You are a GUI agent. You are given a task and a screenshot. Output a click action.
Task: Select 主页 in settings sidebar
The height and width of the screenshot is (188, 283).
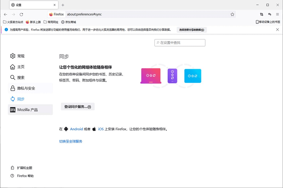coord(21,67)
